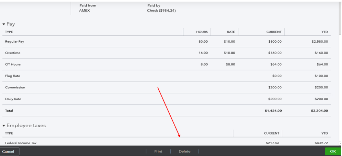Delete this paycheck
The image size is (342, 156).
[184, 151]
